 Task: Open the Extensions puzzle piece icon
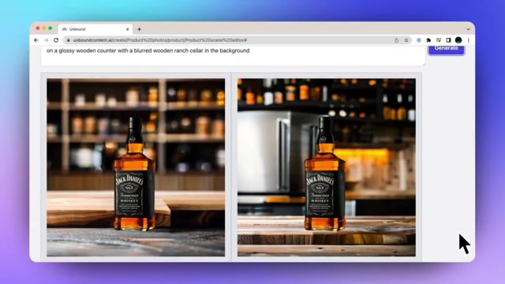coord(428,40)
